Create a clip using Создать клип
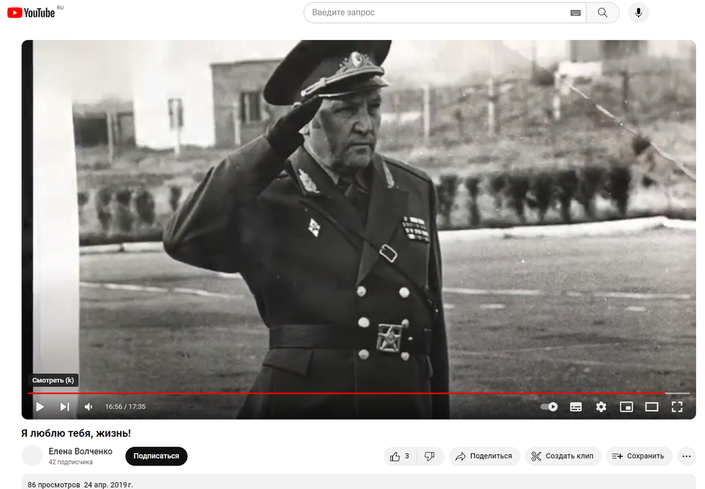The image size is (705, 489). point(562,456)
